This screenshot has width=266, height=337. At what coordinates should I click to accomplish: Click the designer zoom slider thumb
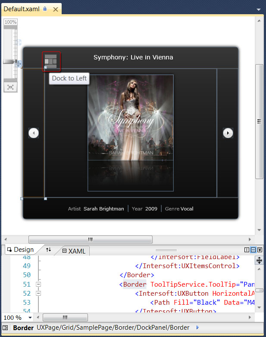[9, 62]
